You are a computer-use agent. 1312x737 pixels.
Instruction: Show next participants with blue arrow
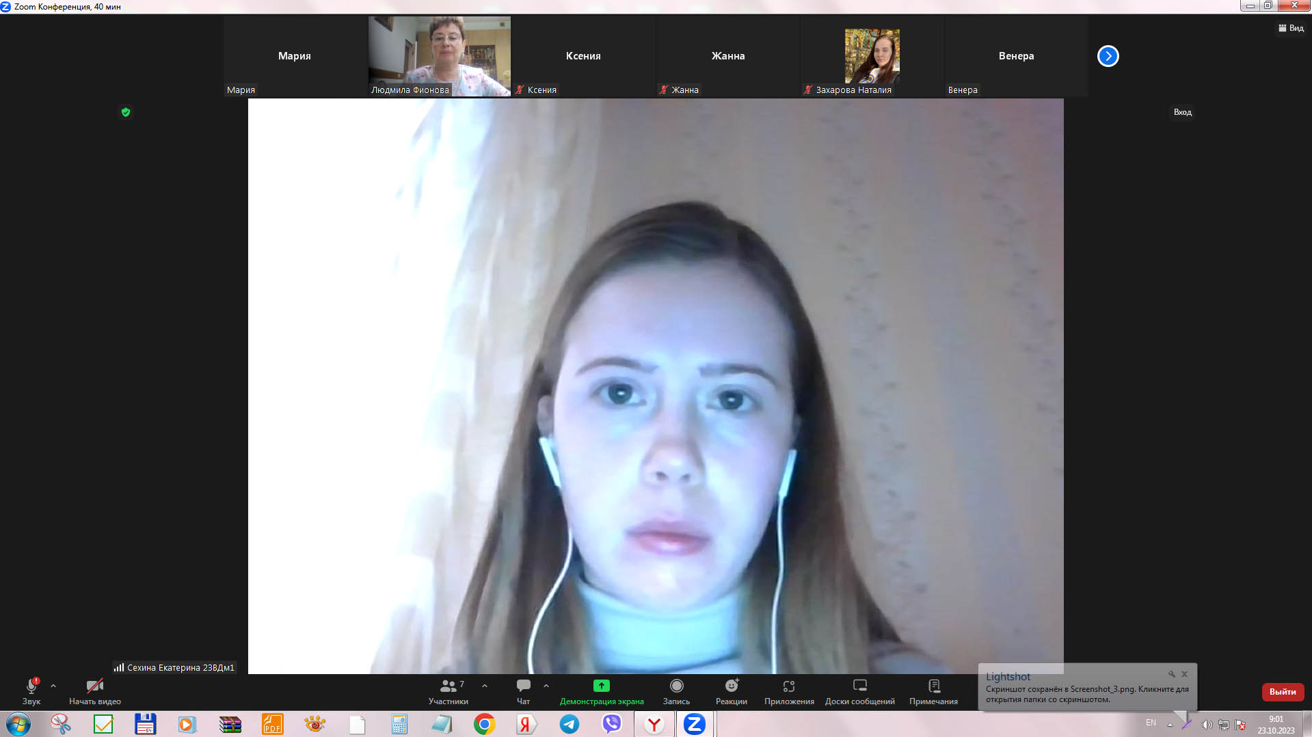coord(1108,56)
